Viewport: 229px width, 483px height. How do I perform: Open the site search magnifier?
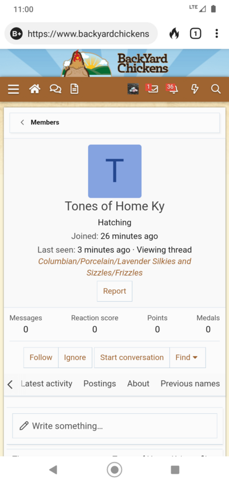pos(216,89)
